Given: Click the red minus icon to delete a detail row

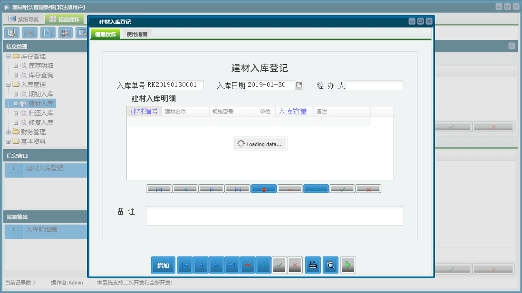Looking at the screenshot, I should pos(290,188).
